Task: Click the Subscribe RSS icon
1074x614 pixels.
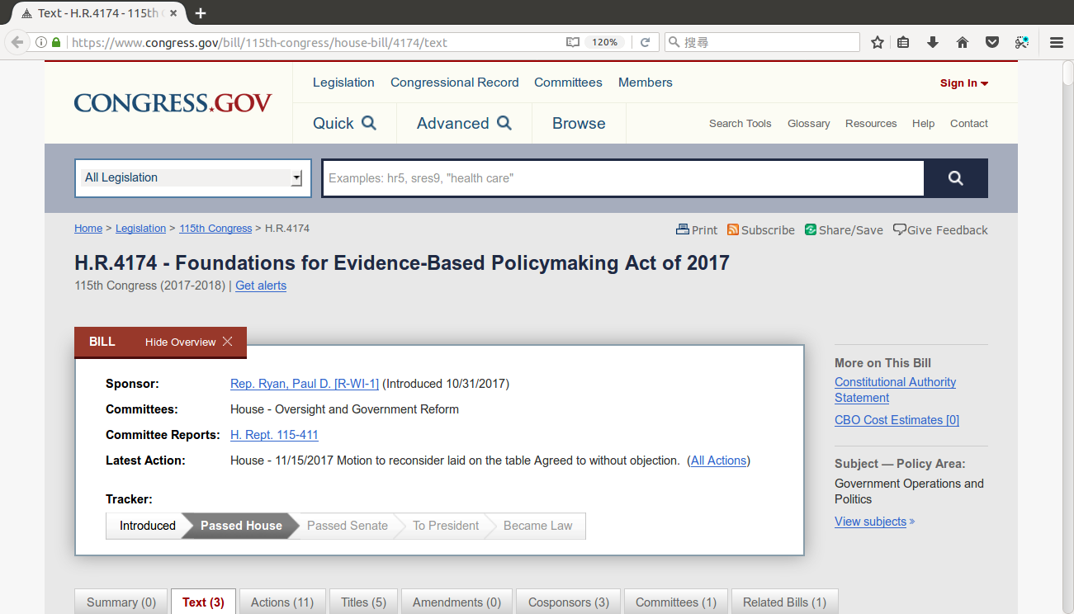Action: coord(733,229)
